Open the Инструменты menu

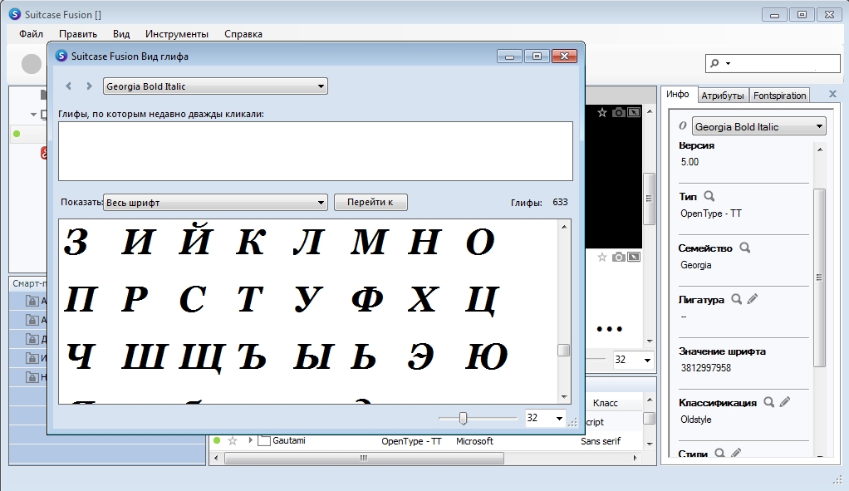click(176, 33)
